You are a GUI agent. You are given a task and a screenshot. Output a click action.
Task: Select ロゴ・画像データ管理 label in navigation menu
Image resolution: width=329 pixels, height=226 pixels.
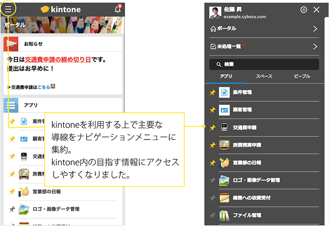point(257,180)
